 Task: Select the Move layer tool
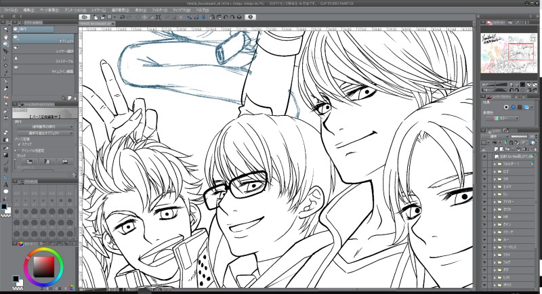pyautogui.click(x=5, y=51)
